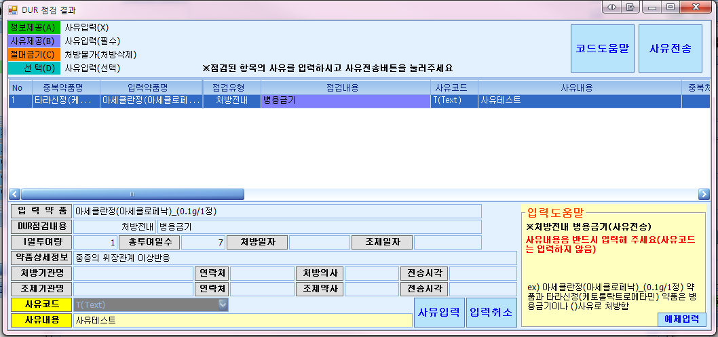This screenshot has width=718, height=337.
Task: Click the purple 사유제공(B) legend label
Action: [34, 41]
